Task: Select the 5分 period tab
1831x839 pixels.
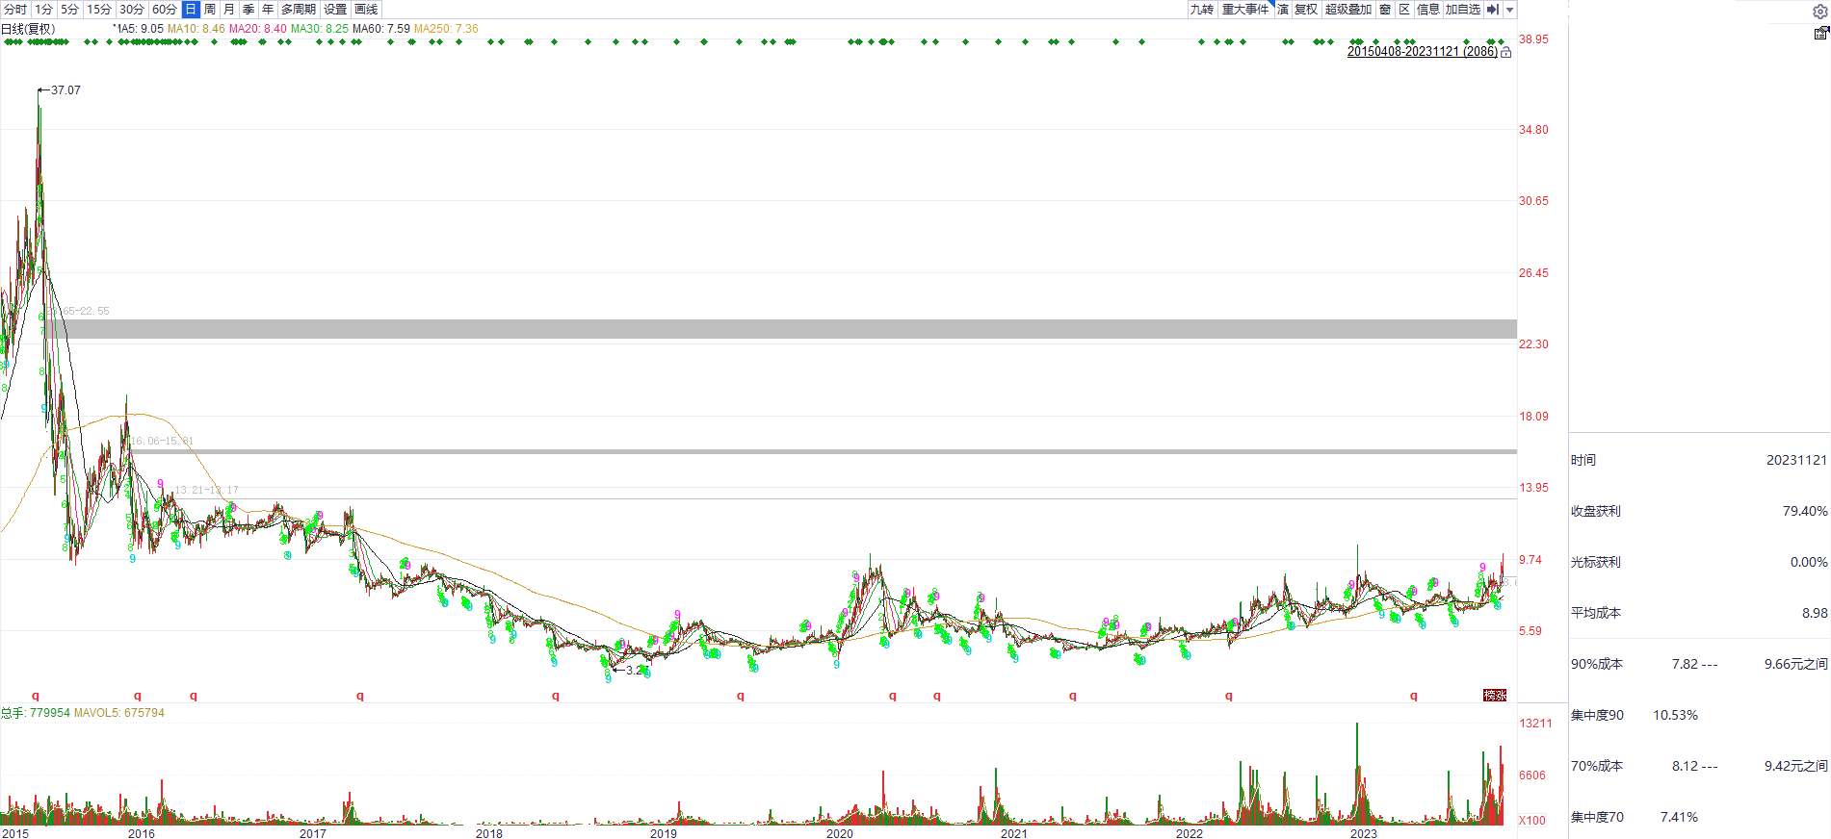Action: tap(70, 10)
